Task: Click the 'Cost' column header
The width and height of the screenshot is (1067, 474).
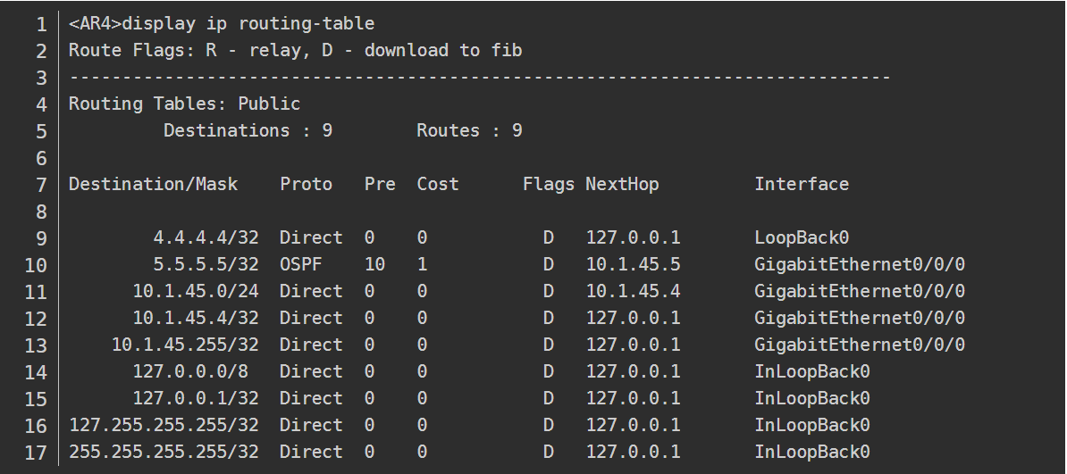Action: click(x=438, y=184)
